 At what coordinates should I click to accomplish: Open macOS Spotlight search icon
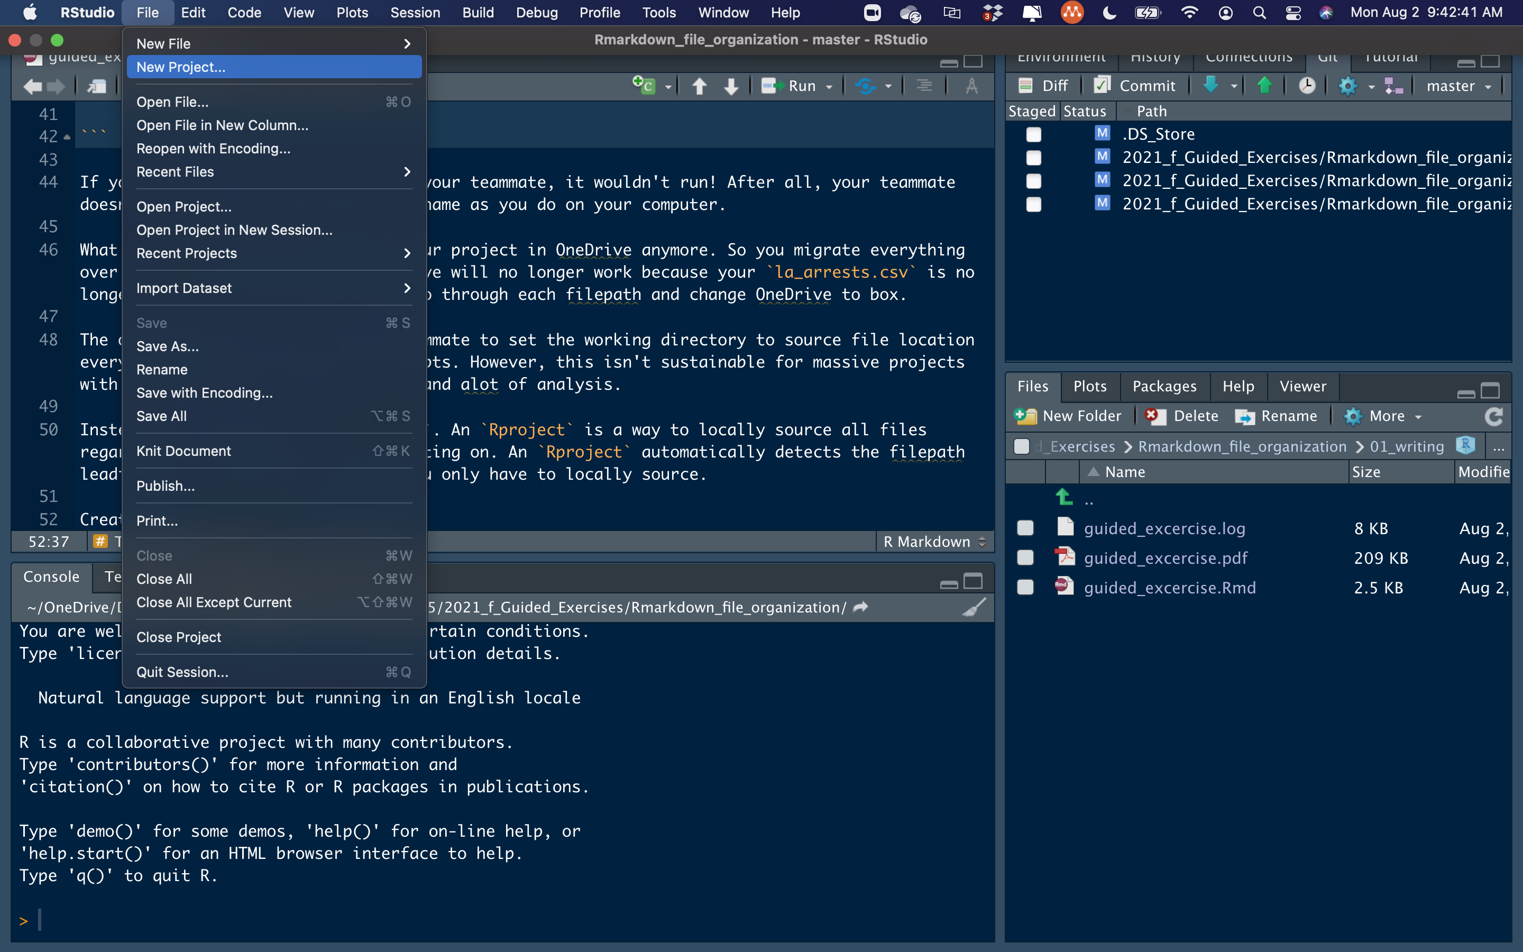pos(1259,13)
